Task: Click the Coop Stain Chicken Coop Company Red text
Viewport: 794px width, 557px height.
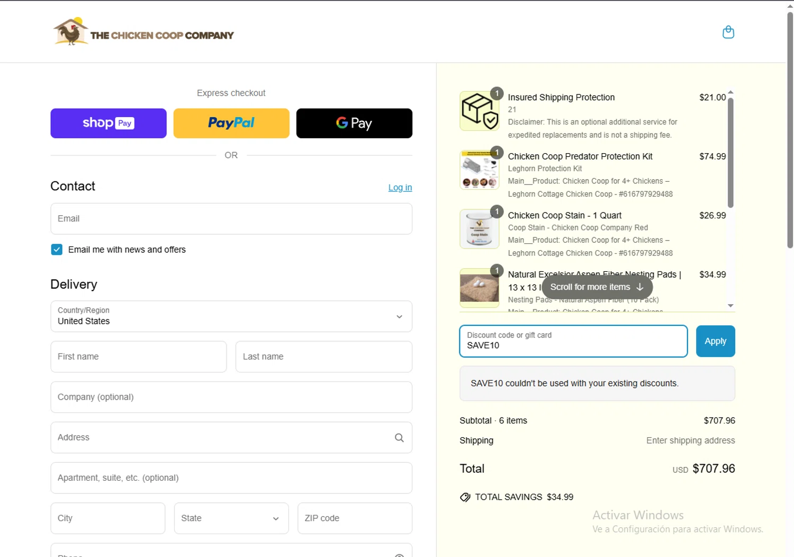Action: tap(578, 228)
